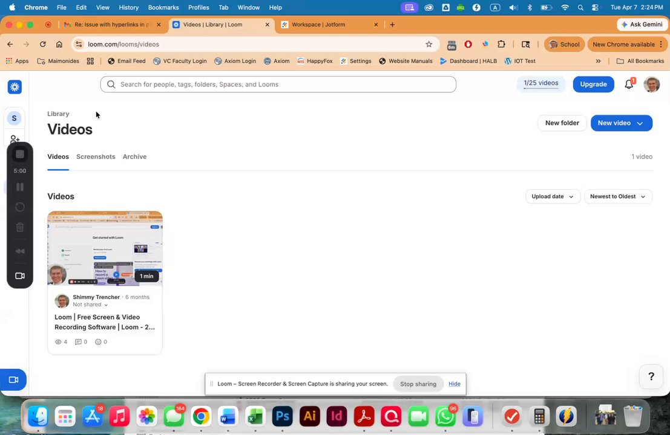This screenshot has width=670, height=435.
Task: Select the Videos tab
Action: coord(58,156)
